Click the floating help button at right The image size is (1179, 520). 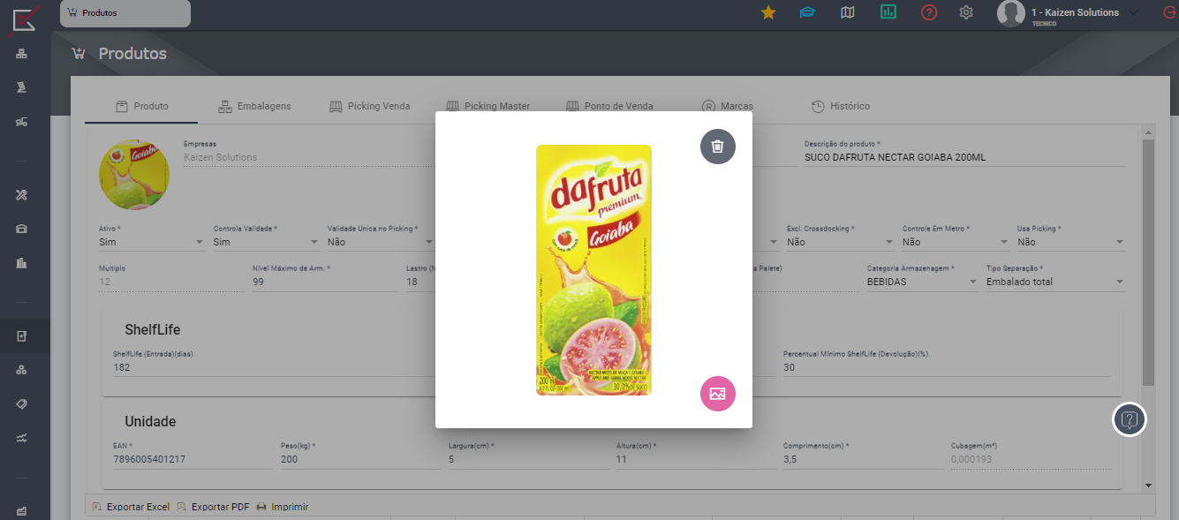1129,418
